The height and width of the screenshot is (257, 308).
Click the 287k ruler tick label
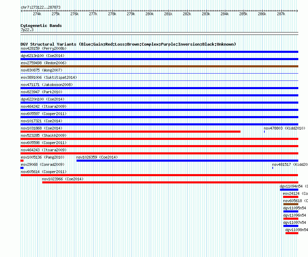click(x=281, y=14)
